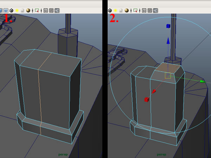Select the red cube scale handle
Image resolution: width=211 pixels, height=158 pixels.
(x=147, y=100)
